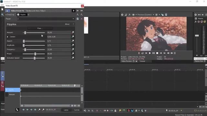Play the video preview
207x116 pixels.
pyautogui.click(x=150, y=53)
